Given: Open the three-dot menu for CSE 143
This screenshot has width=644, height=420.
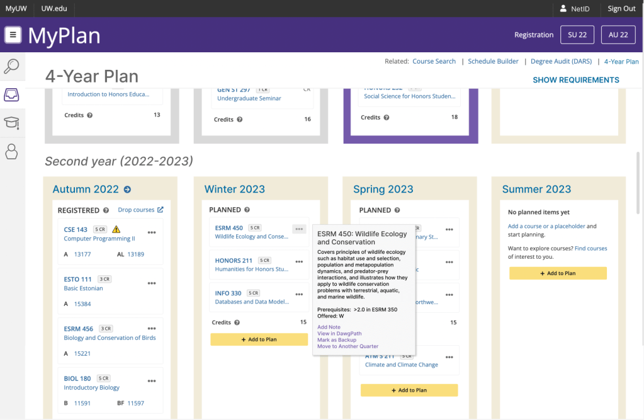Looking at the screenshot, I should tap(152, 232).
